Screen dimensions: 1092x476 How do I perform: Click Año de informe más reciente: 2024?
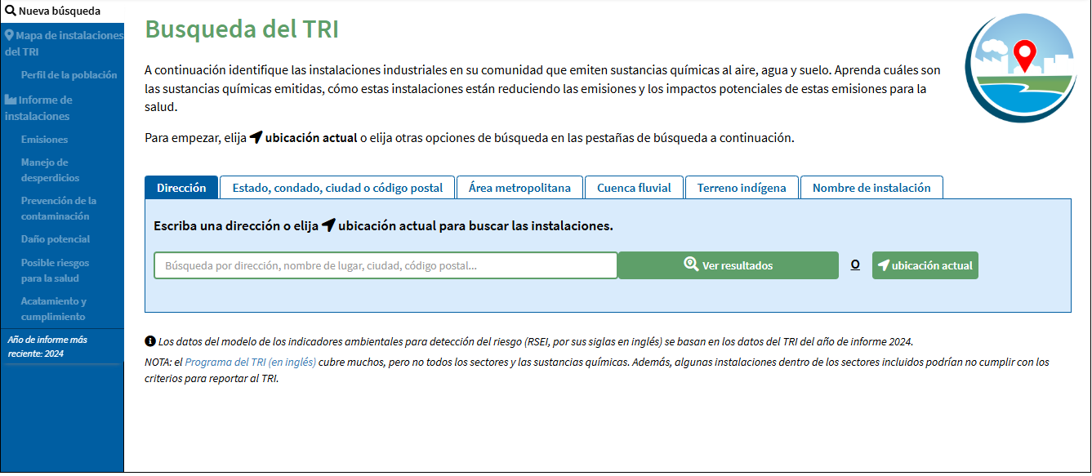[47, 346]
